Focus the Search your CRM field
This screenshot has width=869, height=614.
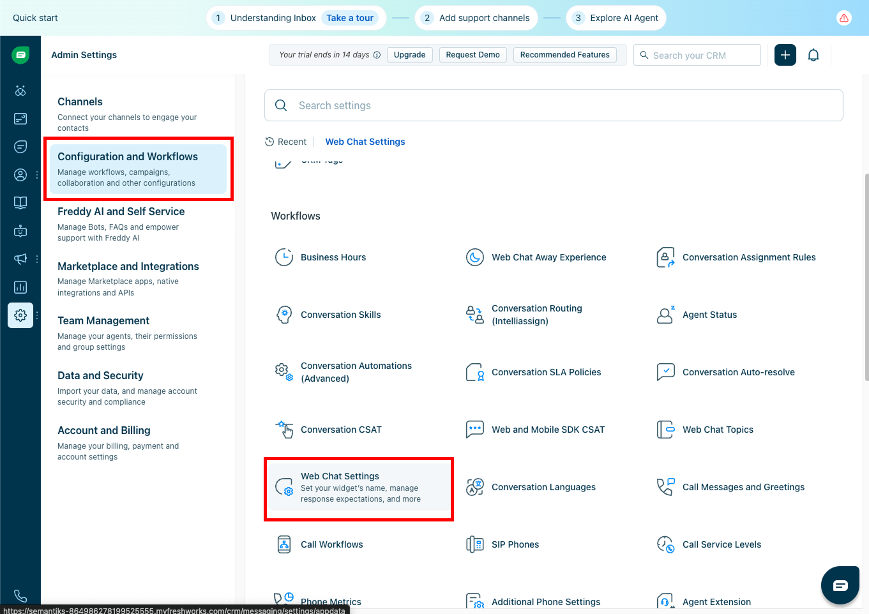click(x=697, y=55)
